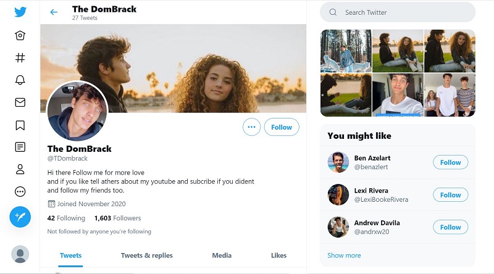Follow Ben Azelart
The height and width of the screenshot is (274, 494).
click(x=451, y=162)
